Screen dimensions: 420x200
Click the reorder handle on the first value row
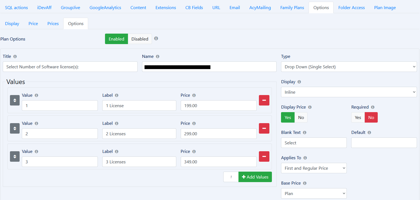tap(15, 100)
